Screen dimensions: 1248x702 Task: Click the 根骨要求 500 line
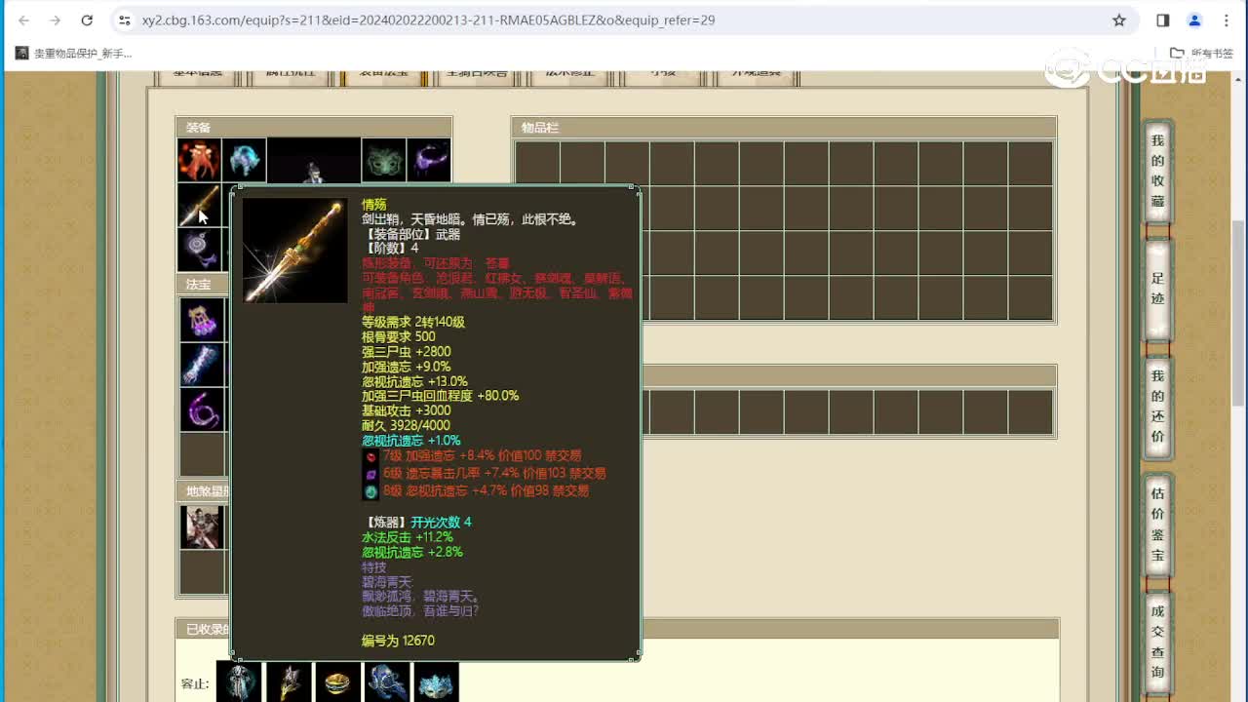pos(399,336)
